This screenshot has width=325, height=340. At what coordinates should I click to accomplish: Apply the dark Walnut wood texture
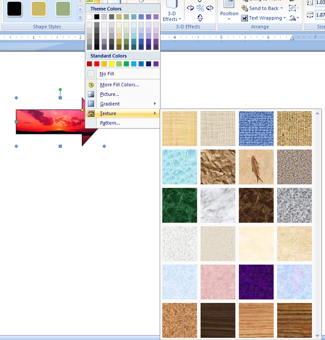click(x=218, y=320)
